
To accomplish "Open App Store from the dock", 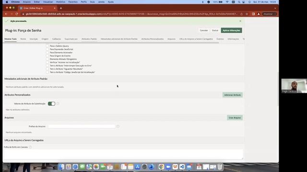I will [138, 167].
